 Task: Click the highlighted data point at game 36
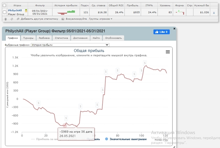[x=65, y=125]
